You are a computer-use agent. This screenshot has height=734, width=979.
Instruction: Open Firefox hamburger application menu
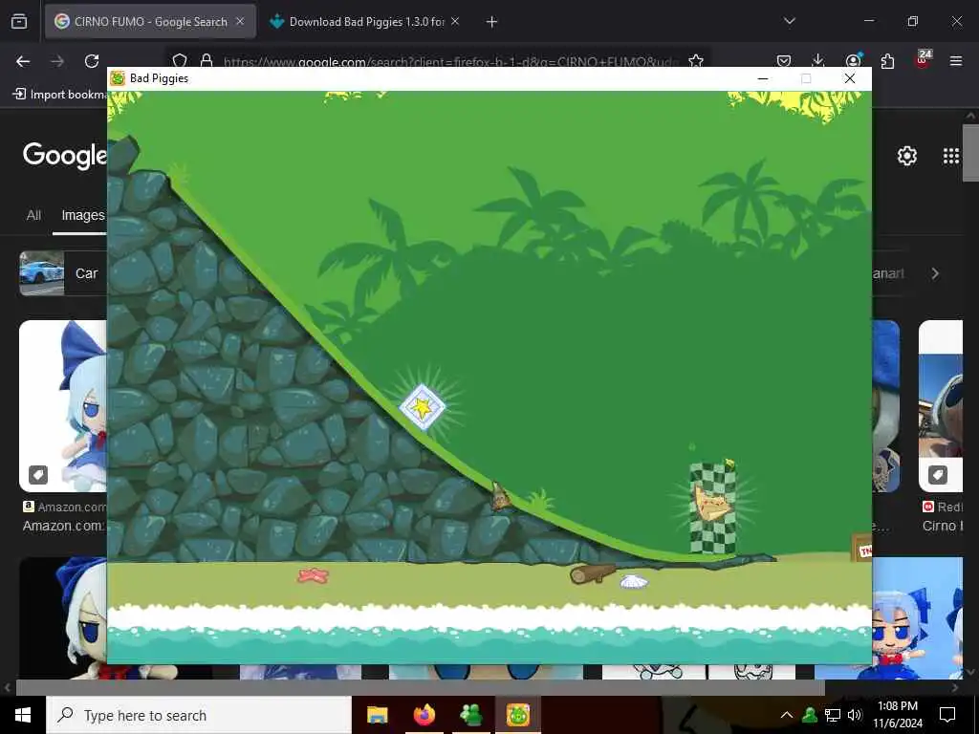click(956, 61)
